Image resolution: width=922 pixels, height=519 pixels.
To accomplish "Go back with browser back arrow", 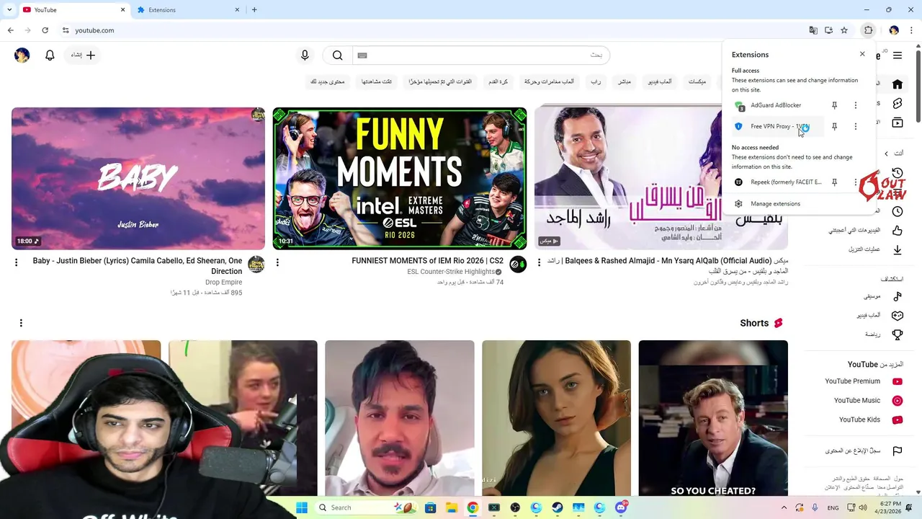I will coord(10,30).
